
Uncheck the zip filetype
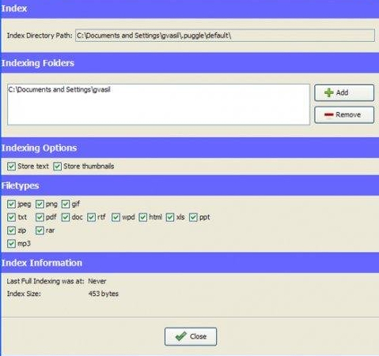click(x=11, y=230)
